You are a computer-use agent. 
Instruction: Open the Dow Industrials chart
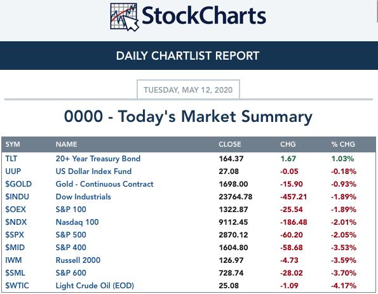[x=83, y=197]
